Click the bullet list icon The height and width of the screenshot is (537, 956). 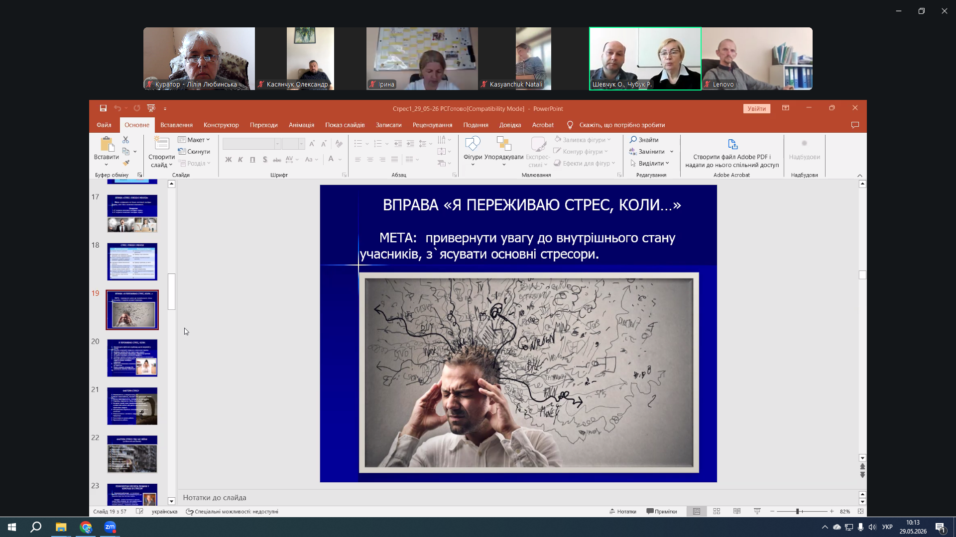point(358,144)
